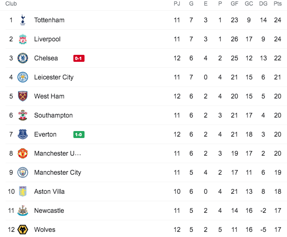287x237 pixels.
Task: Click the DG column header
Action: coord(263,4)
